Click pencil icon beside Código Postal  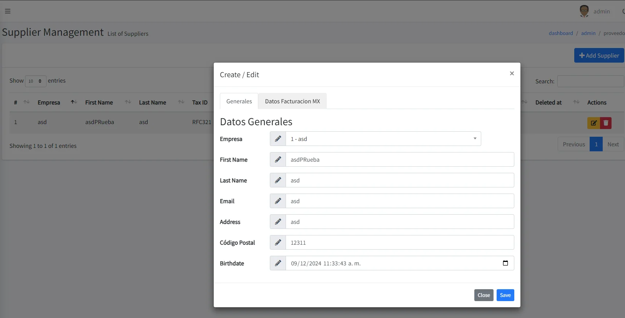pos(278,242)
